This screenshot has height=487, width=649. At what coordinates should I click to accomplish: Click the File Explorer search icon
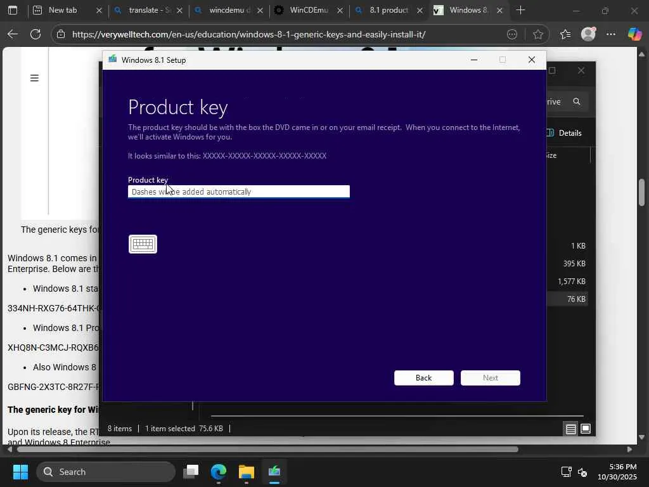[577, 101]
